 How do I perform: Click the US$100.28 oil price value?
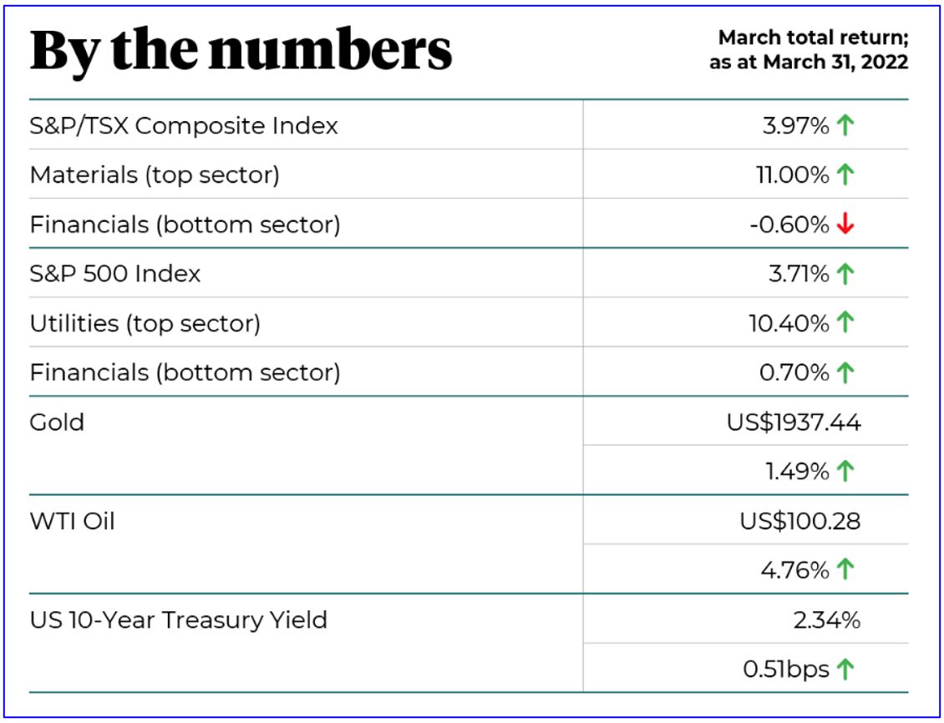[800, 521]
